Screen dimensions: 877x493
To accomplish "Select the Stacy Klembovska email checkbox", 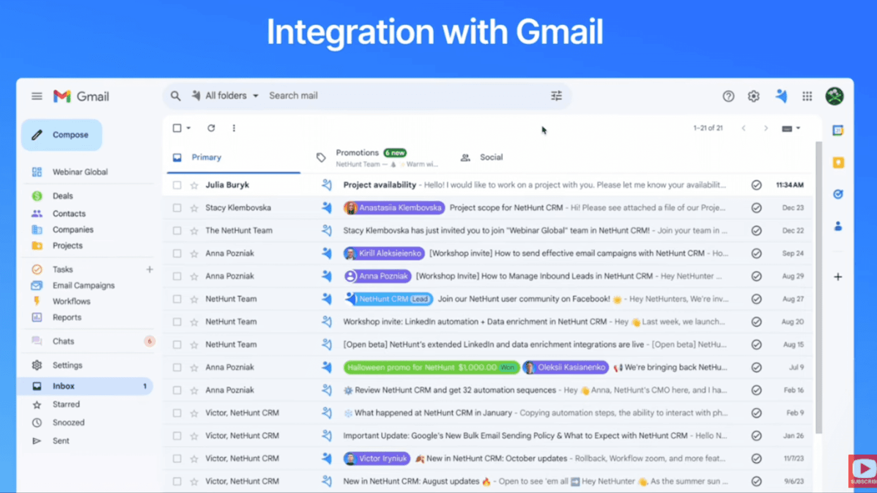I will [x=177, y=208].
